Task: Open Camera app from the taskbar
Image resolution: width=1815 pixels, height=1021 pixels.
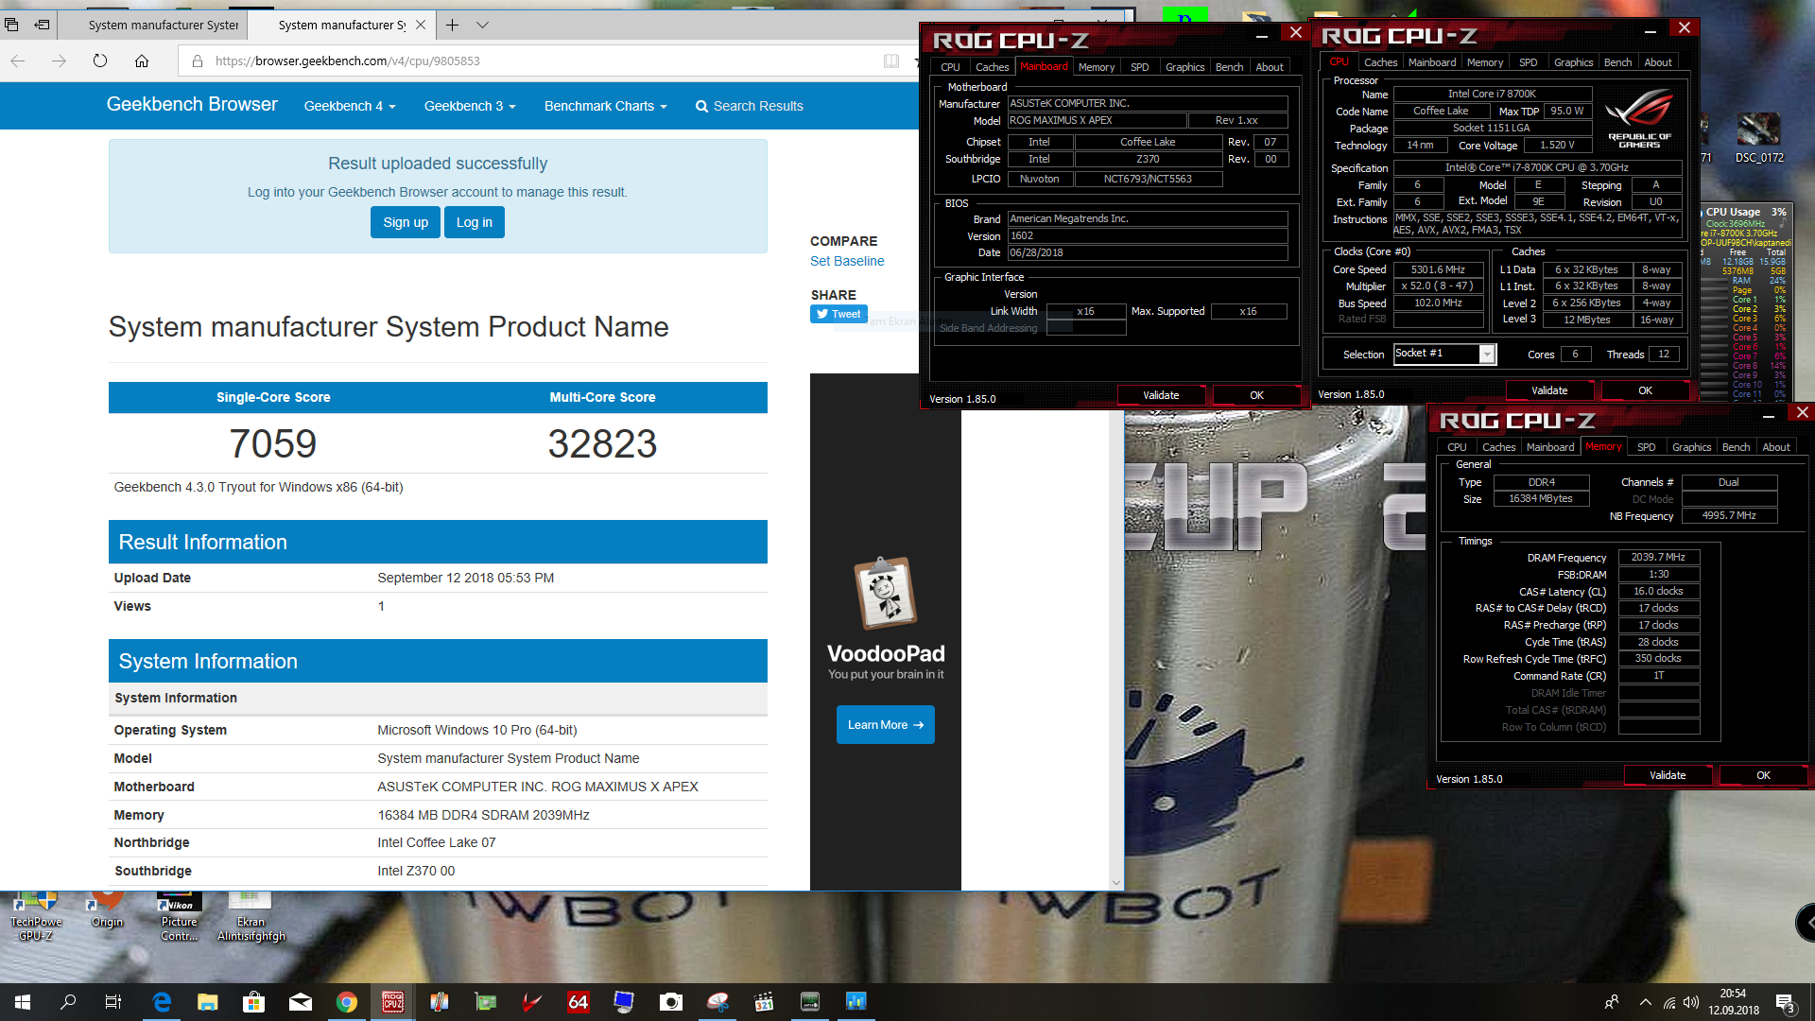Action: pos(670,1002)
